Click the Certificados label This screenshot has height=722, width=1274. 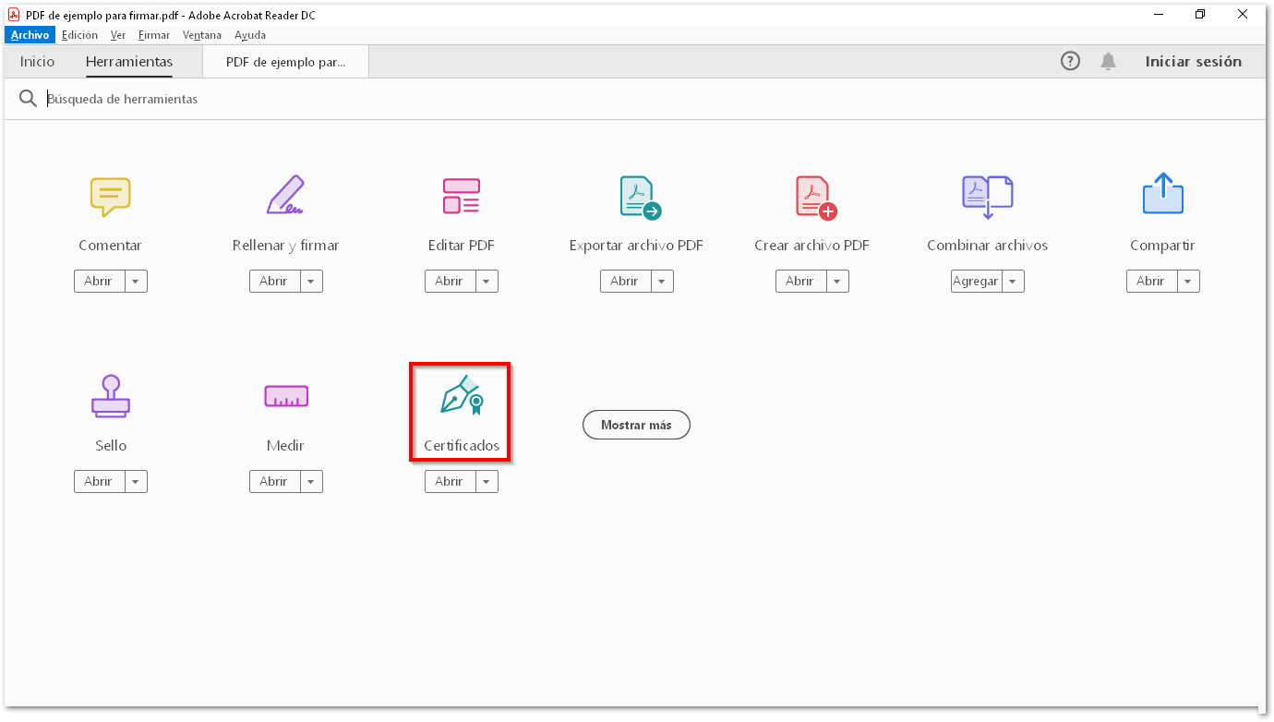[462, 446]
